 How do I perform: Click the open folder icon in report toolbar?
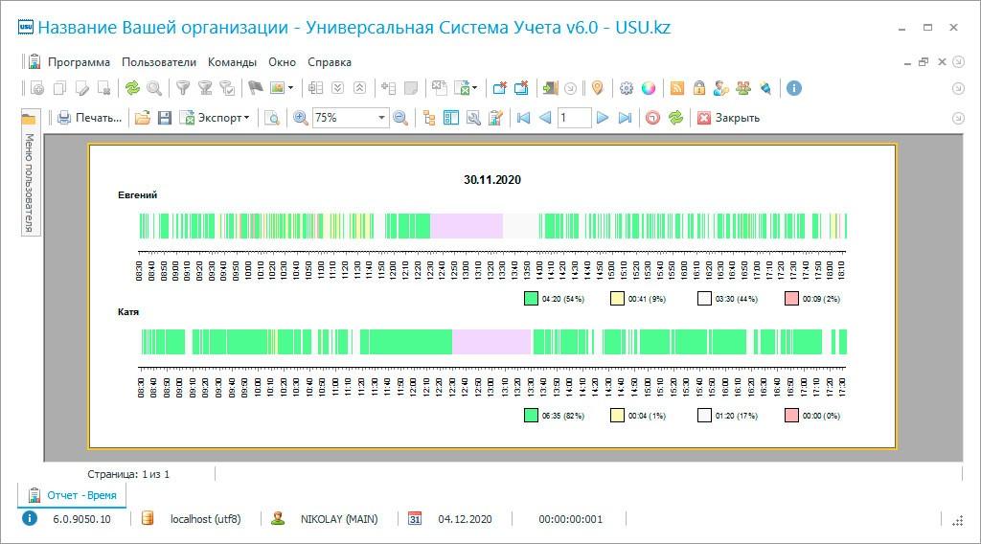(143, 118)
